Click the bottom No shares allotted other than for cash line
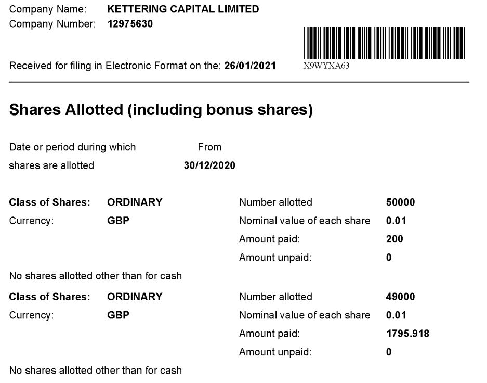This screenshot has width=487, height=383. [96, 371]
